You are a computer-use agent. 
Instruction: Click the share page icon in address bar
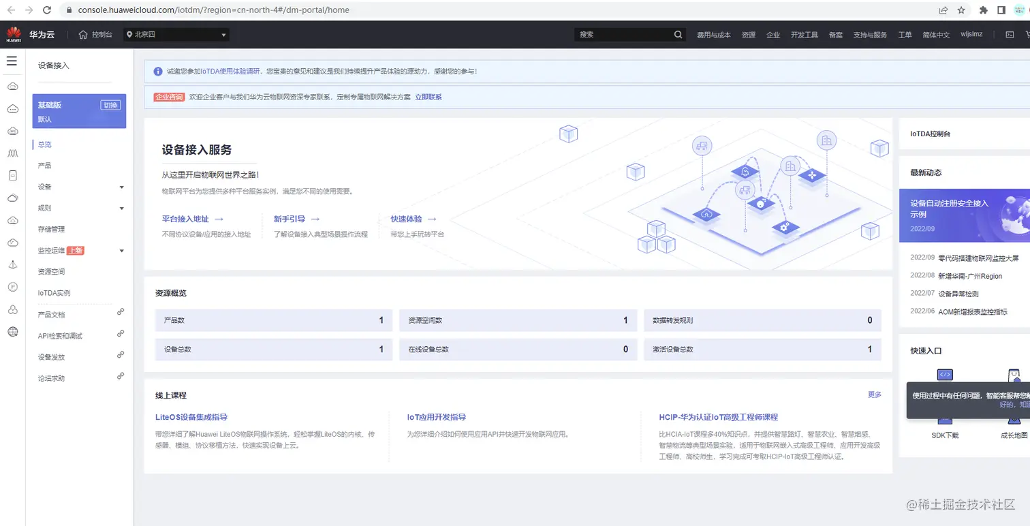[943, 10]
